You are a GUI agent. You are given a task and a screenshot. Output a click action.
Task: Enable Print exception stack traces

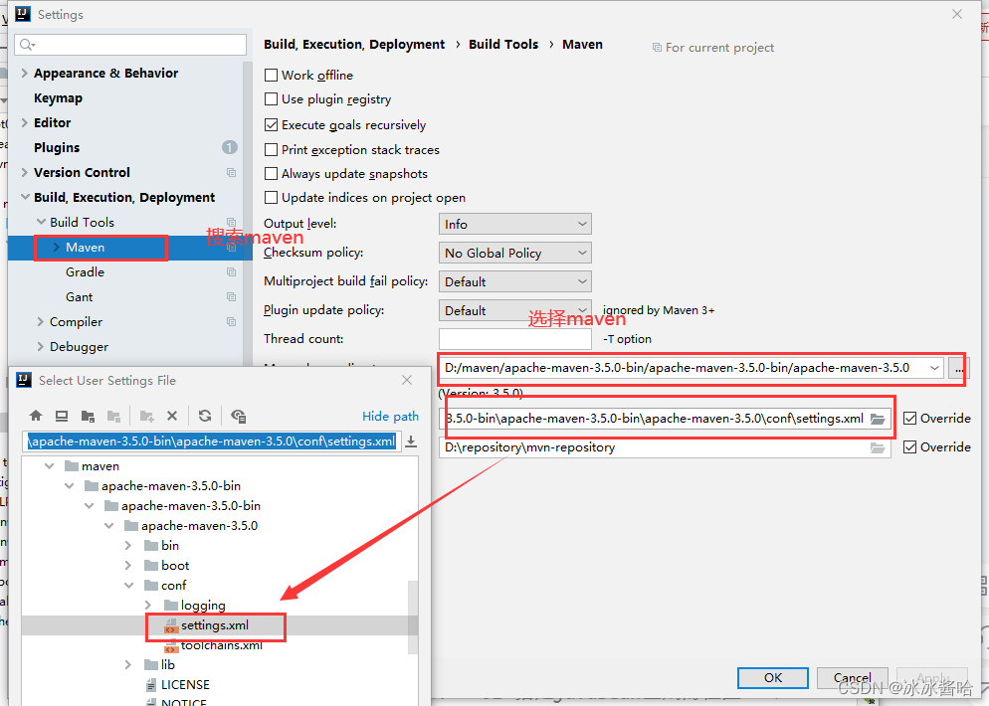272,149
